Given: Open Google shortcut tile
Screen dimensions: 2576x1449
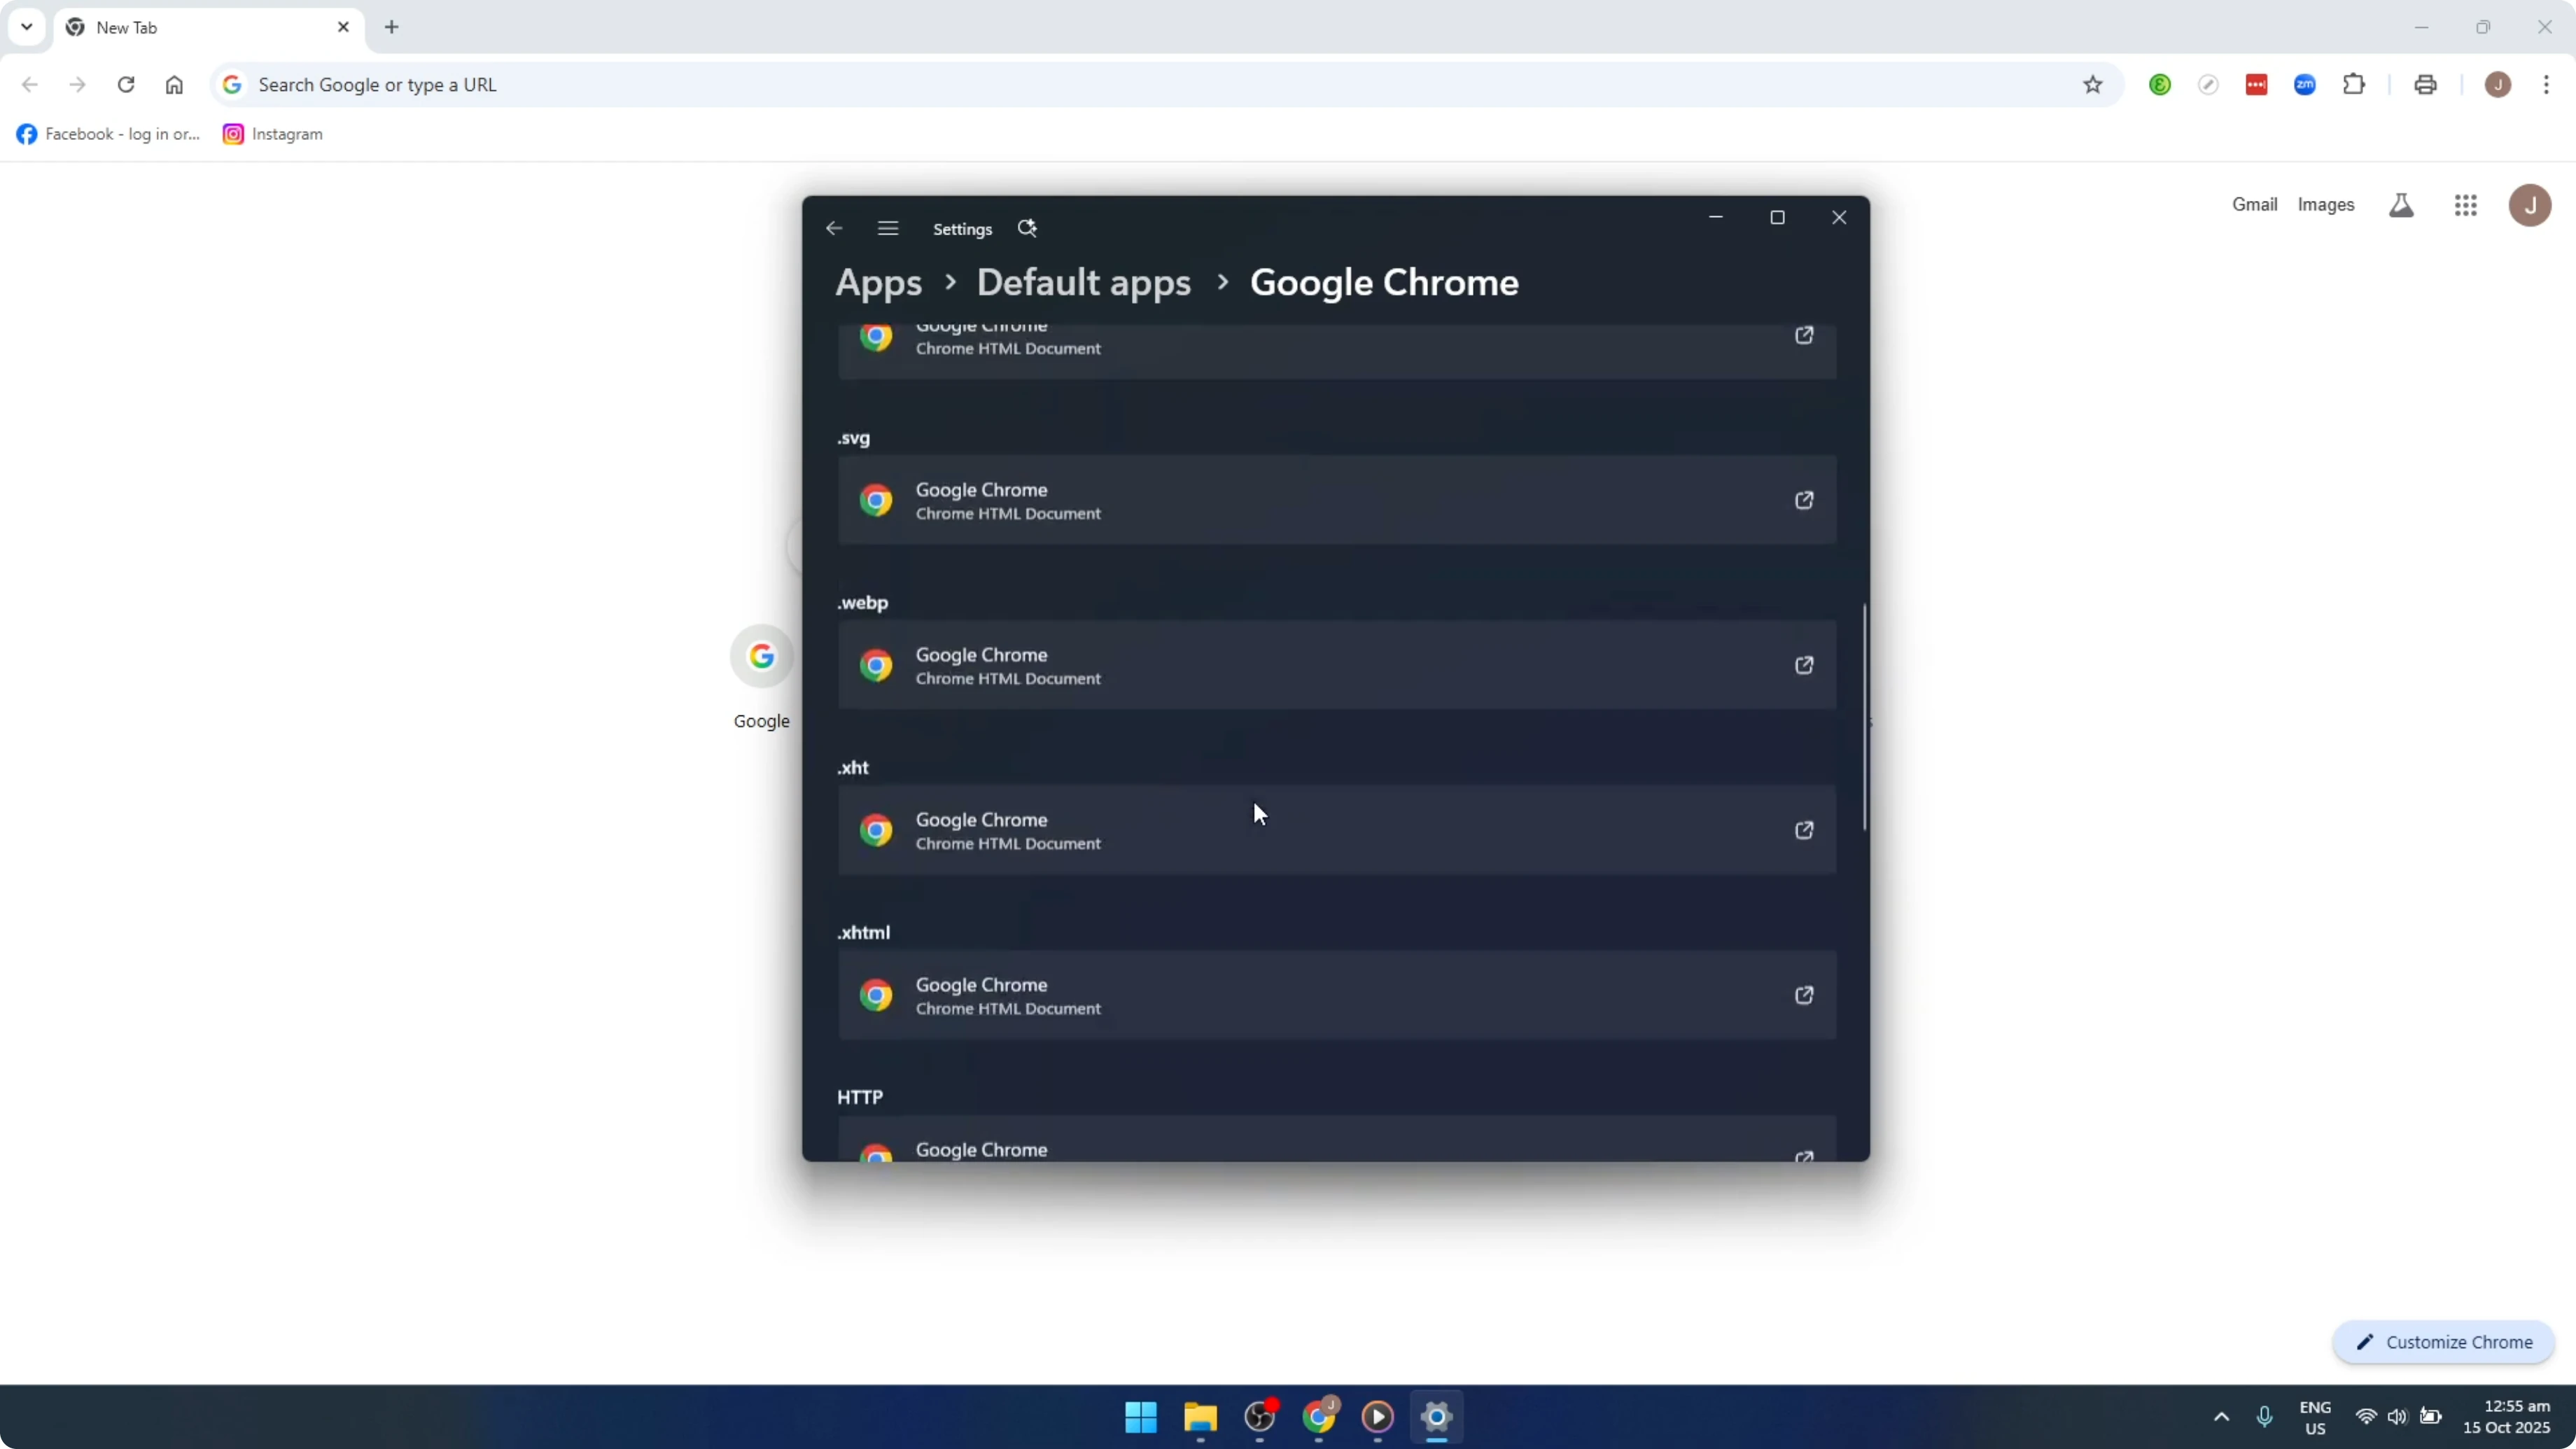Looking at the screenshot, I should [x=761, y=677].
